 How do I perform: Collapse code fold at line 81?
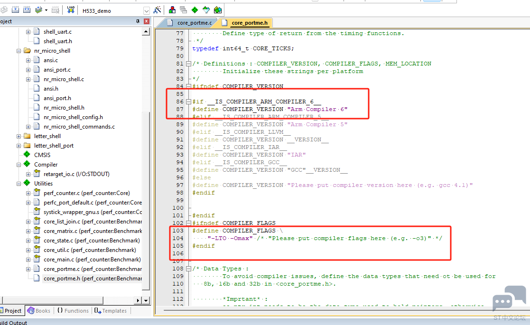coord(189,64)
